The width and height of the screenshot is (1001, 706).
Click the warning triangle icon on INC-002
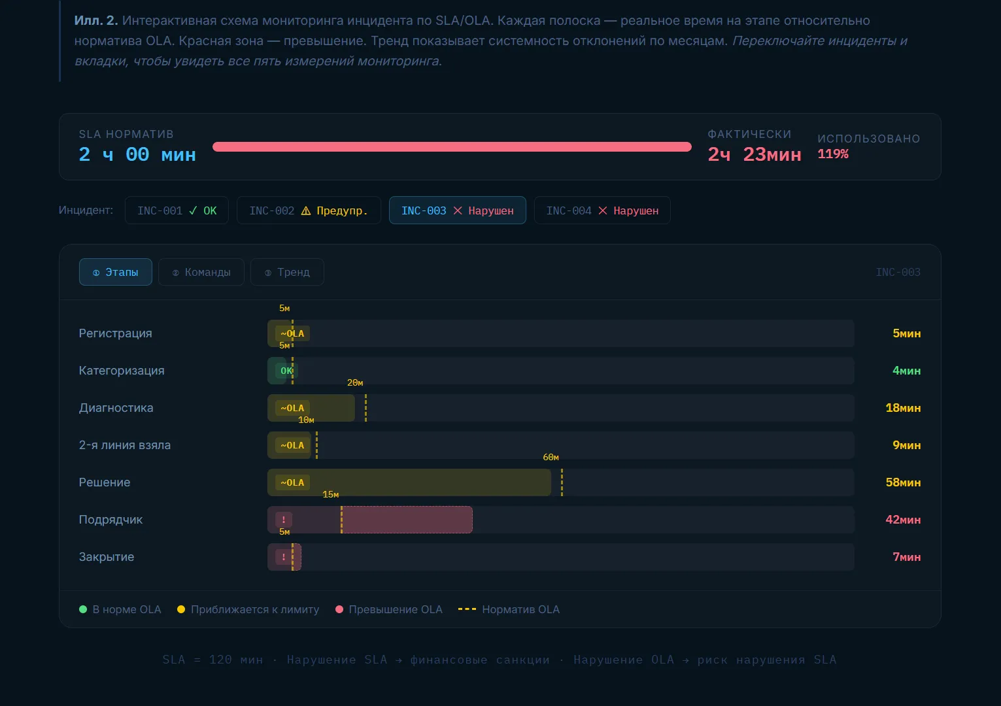(x=306, y=210)
